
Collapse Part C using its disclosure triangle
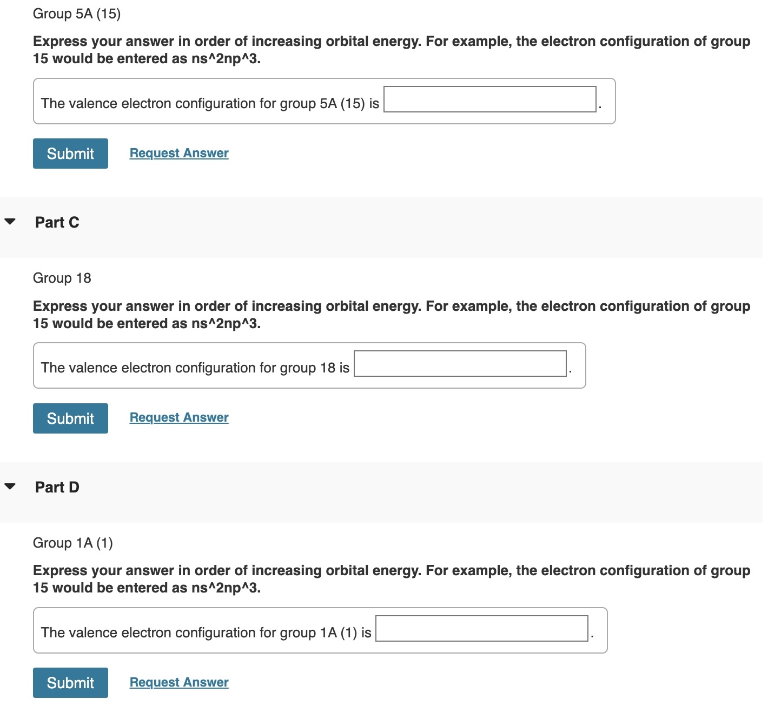(x=11, y=221)
